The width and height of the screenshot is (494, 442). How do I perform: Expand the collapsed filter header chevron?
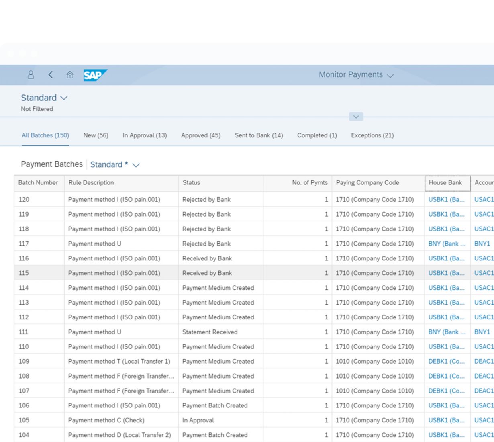(356, 117)
